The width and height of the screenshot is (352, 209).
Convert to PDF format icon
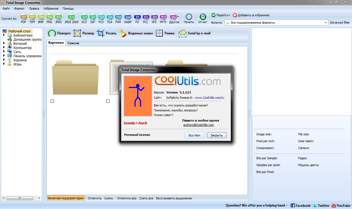tap(24, 18)
